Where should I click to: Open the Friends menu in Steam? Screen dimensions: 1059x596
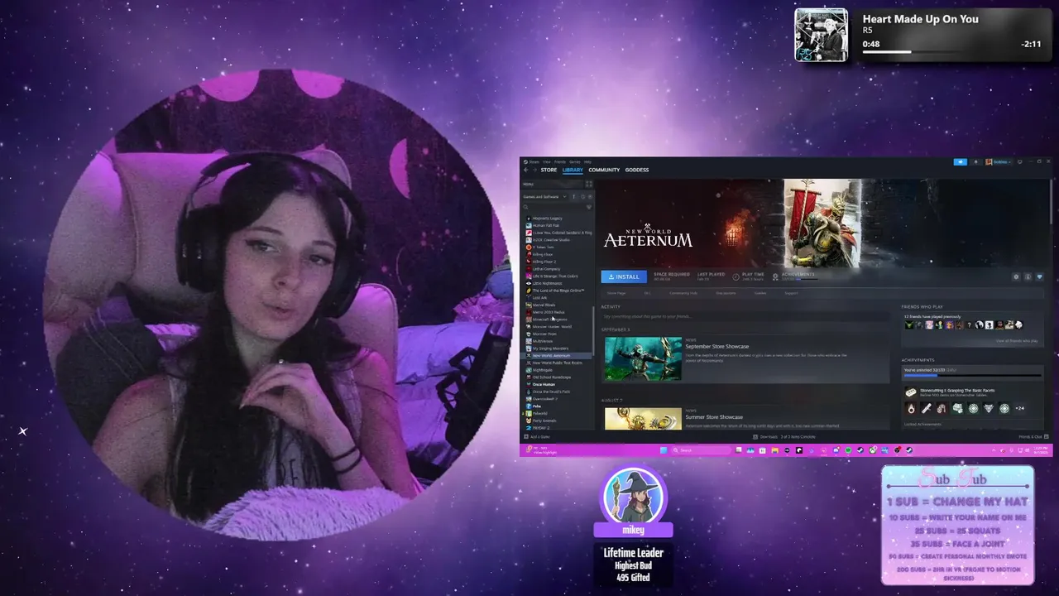(559, 161)
